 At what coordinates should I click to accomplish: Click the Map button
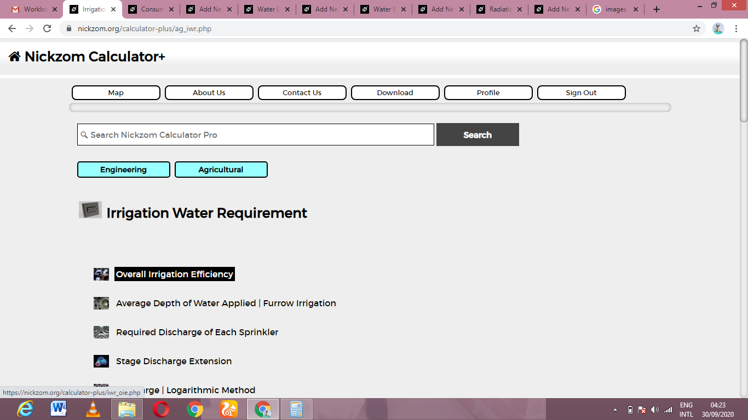(x=116, y=93)
